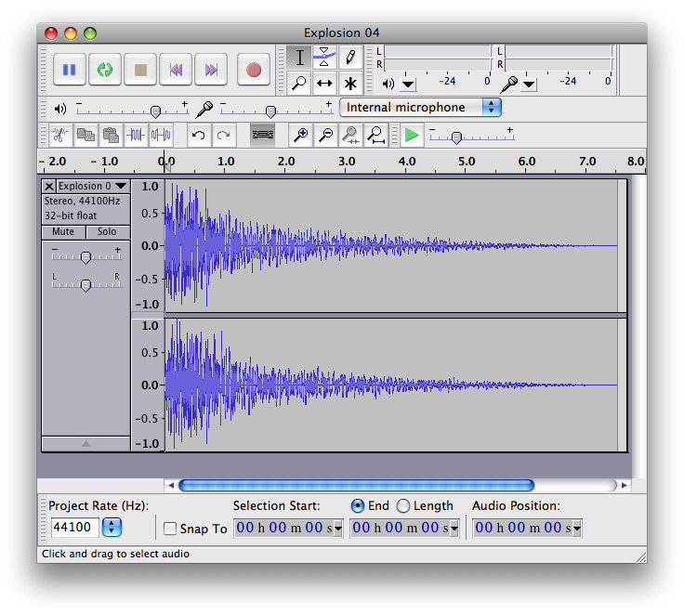The image size is (684, 614).
Task: Click the Fit Project in window icon
Action: pos(375,136)
